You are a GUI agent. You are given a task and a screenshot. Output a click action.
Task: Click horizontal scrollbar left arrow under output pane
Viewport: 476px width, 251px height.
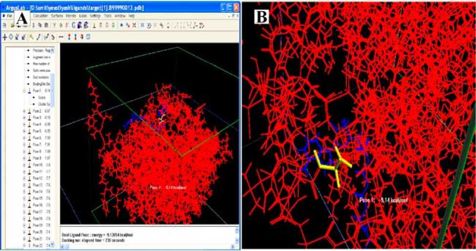point(63,247)
